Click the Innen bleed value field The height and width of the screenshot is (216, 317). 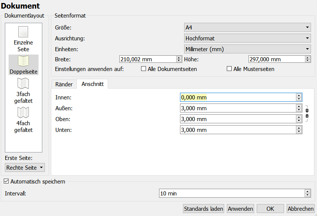click(x=237, y=98)
